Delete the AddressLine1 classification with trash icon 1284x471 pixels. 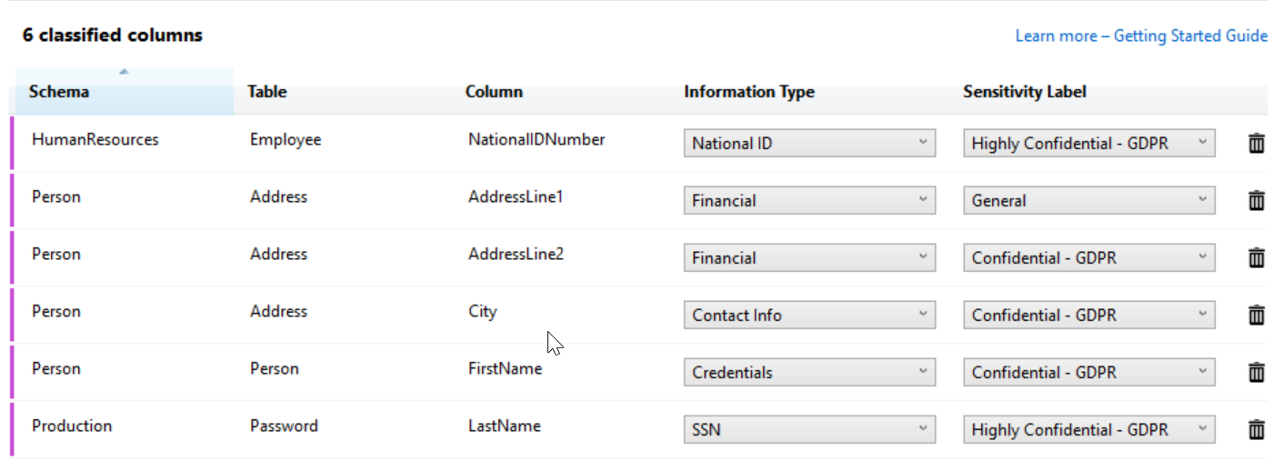(1256, 200)
